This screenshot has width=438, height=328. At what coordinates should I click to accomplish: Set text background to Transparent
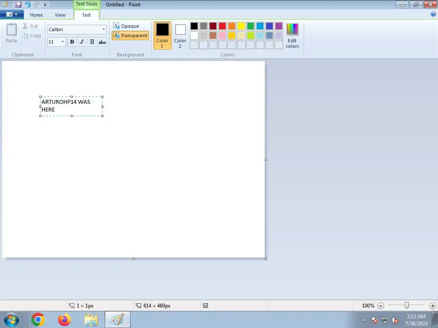[x=130, y=35]
